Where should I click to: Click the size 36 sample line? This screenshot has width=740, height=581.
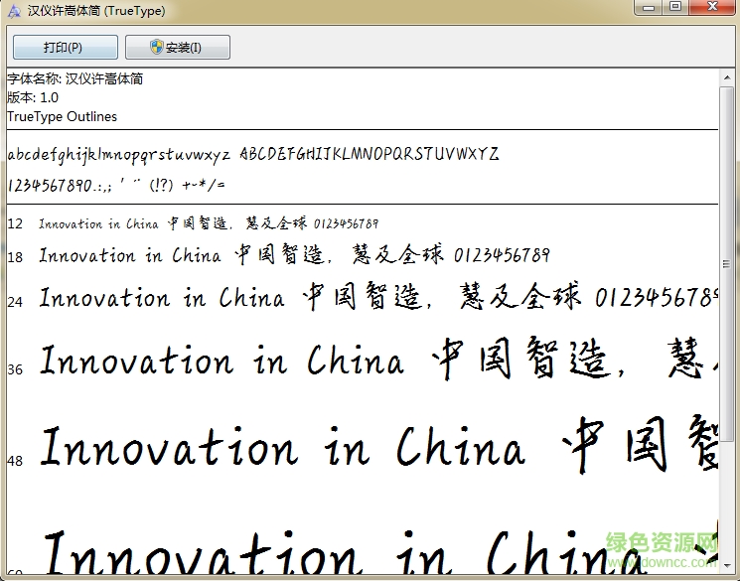coord(363,361)
